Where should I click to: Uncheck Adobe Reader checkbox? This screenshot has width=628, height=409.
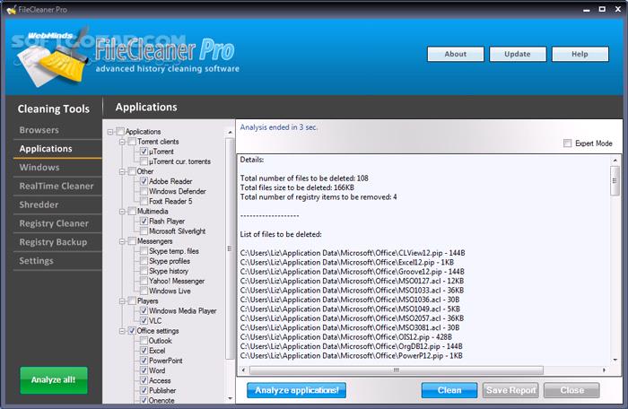pos(144,181)
